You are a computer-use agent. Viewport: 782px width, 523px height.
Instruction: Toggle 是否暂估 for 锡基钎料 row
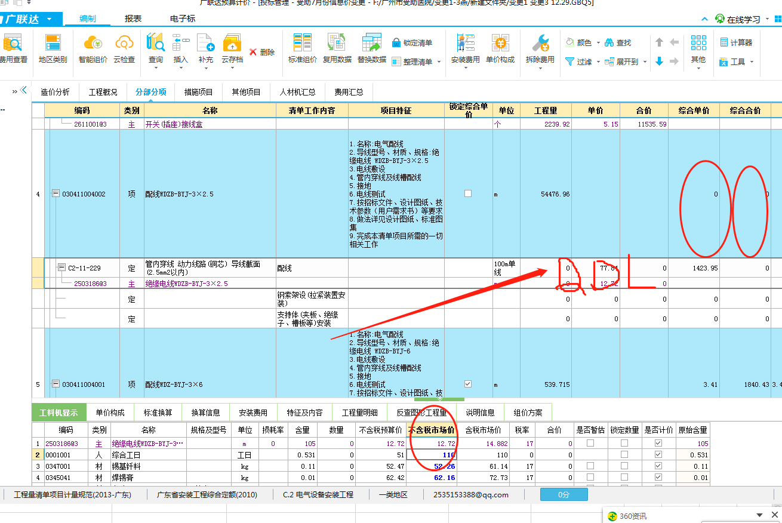590,466
